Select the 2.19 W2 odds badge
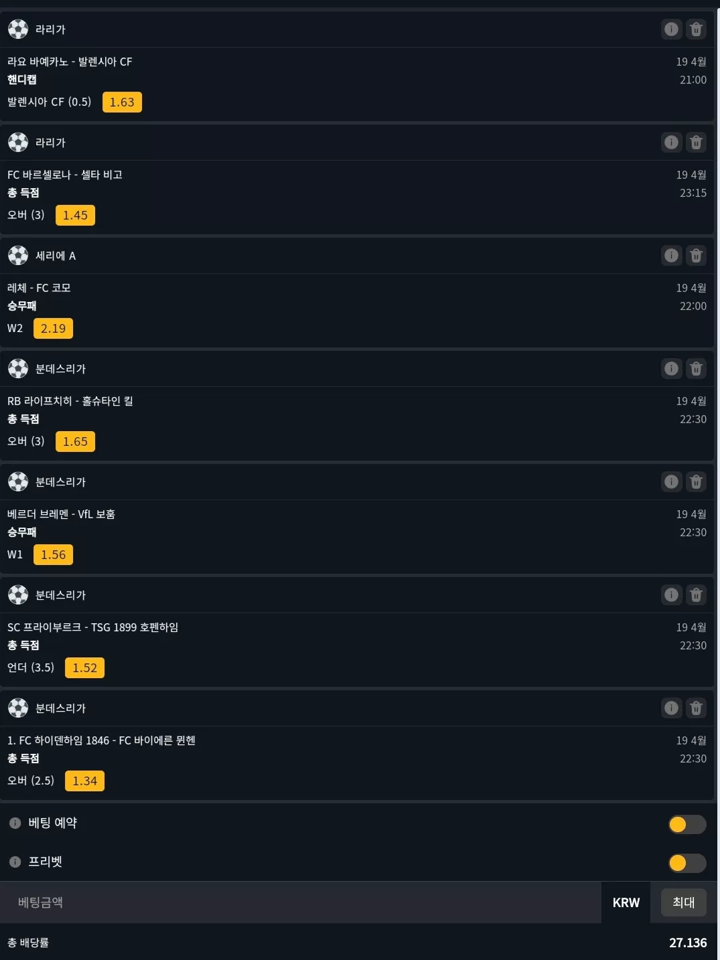The height and width of the screenshot is (960, 720). tap(53, 329)
